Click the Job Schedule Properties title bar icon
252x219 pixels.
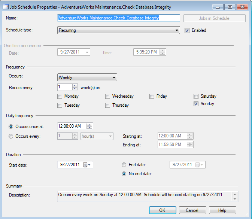[x=6, y=7]
